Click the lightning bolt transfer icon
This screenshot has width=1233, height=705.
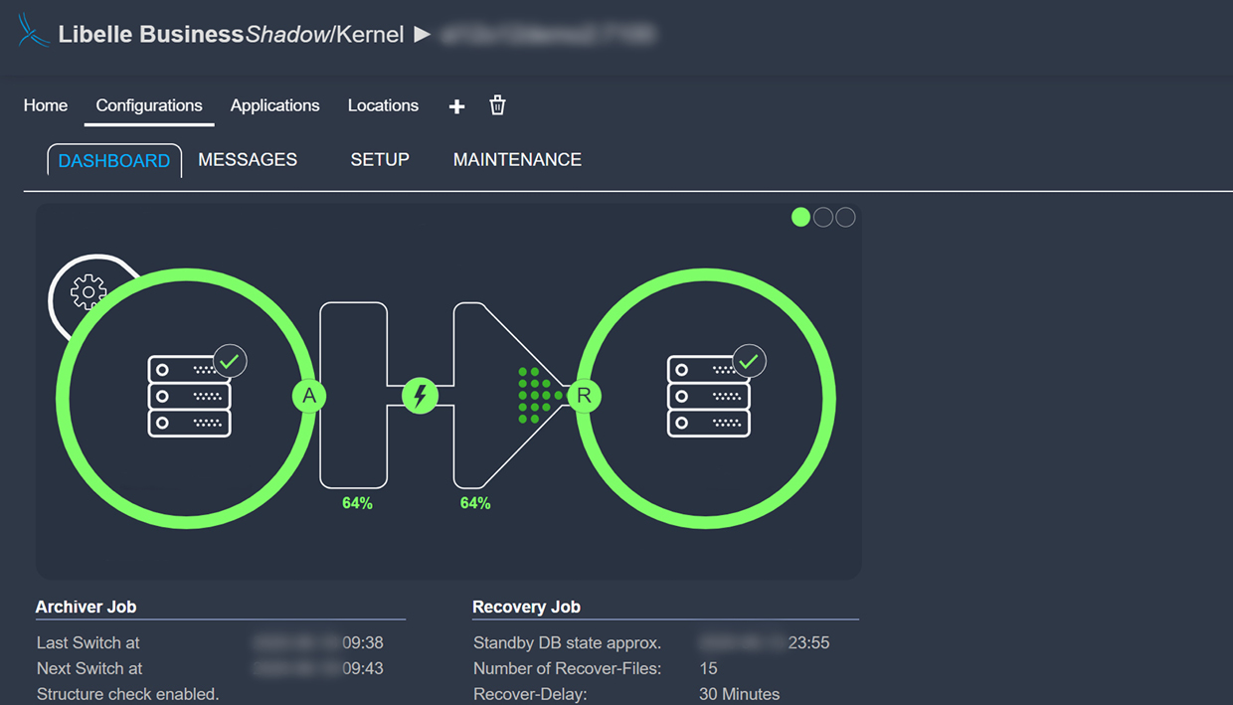click(420, 395)
